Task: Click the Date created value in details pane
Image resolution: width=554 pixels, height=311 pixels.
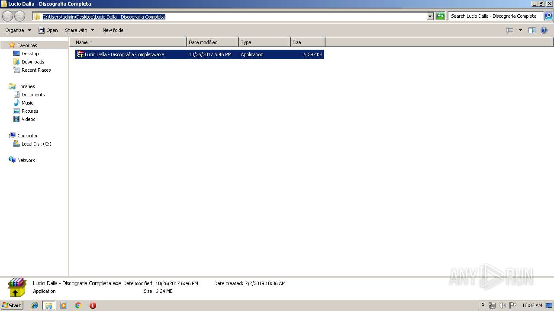Action: pos(264,283)
